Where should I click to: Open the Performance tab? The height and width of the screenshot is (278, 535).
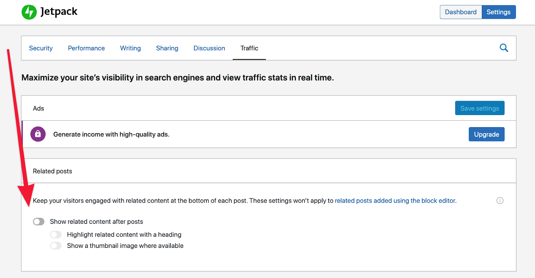click(86, 48)
